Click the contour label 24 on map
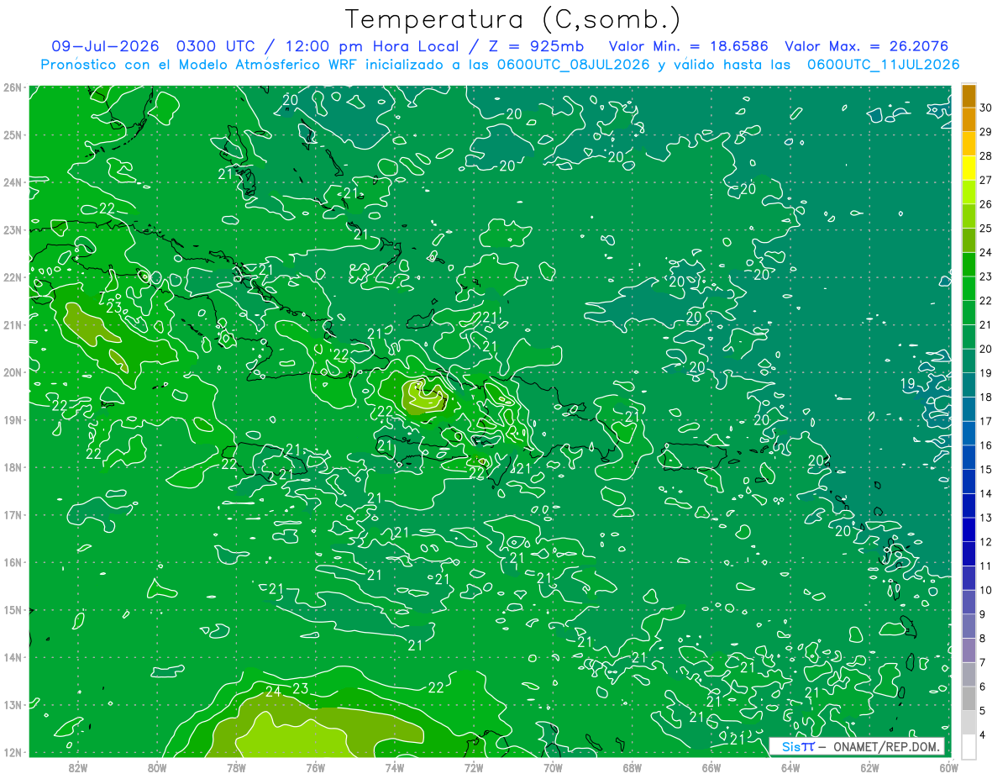This screenshot has width=1008, height=779. pyautogui.click(x=273, y=692)
